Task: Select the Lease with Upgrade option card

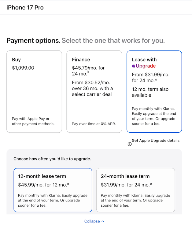Action: click(x=154, y=92)
